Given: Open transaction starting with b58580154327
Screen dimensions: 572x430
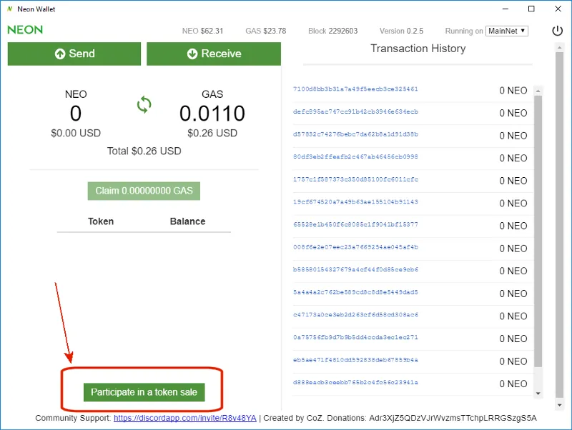Looking at the screenshot, I should 355,270.
